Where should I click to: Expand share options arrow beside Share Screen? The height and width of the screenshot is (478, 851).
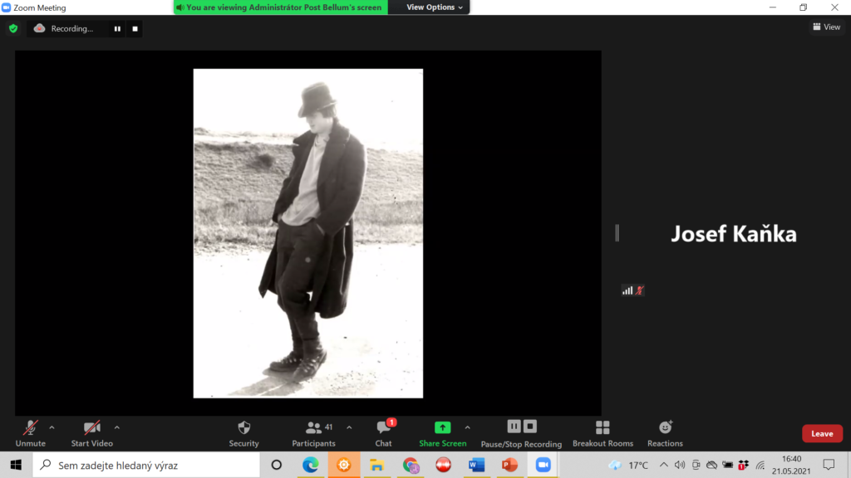click(x=467, y=427)
